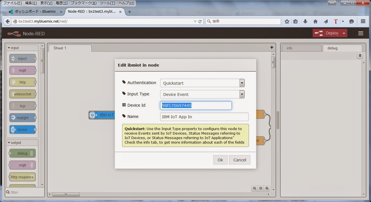Click the smiley face toolbar icon
The width and height of the screenshot is (371, 202).
coord(352,21)
